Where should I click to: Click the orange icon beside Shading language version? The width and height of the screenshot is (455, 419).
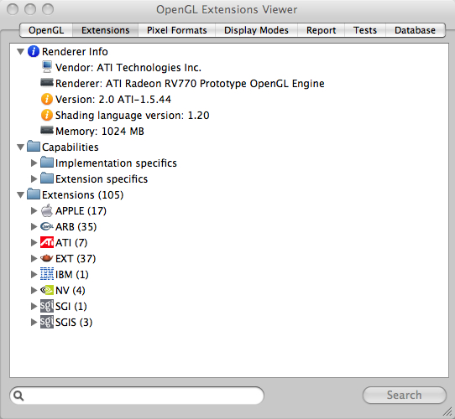tap(47, 115)
